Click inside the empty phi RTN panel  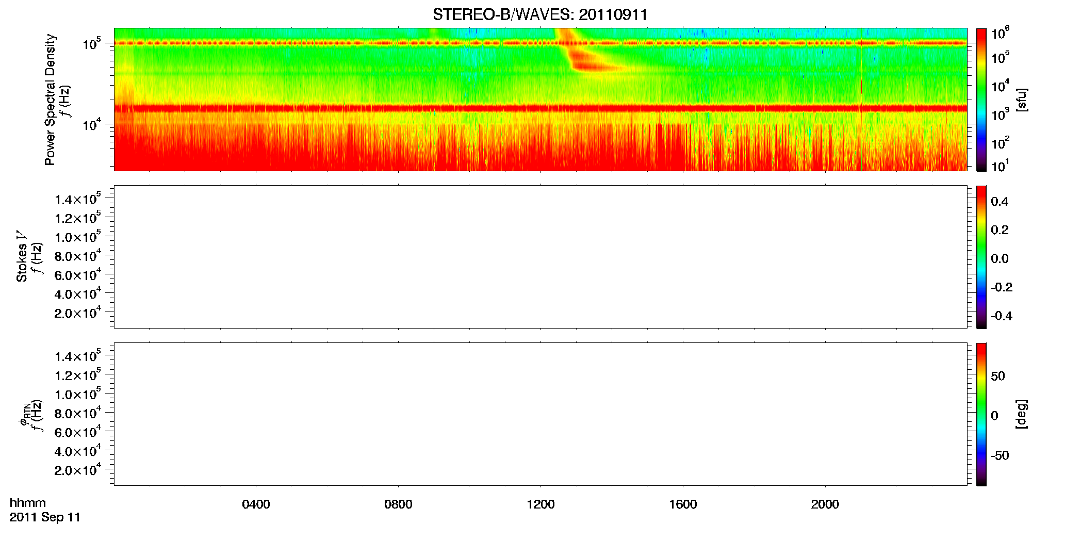click(540, 414)
